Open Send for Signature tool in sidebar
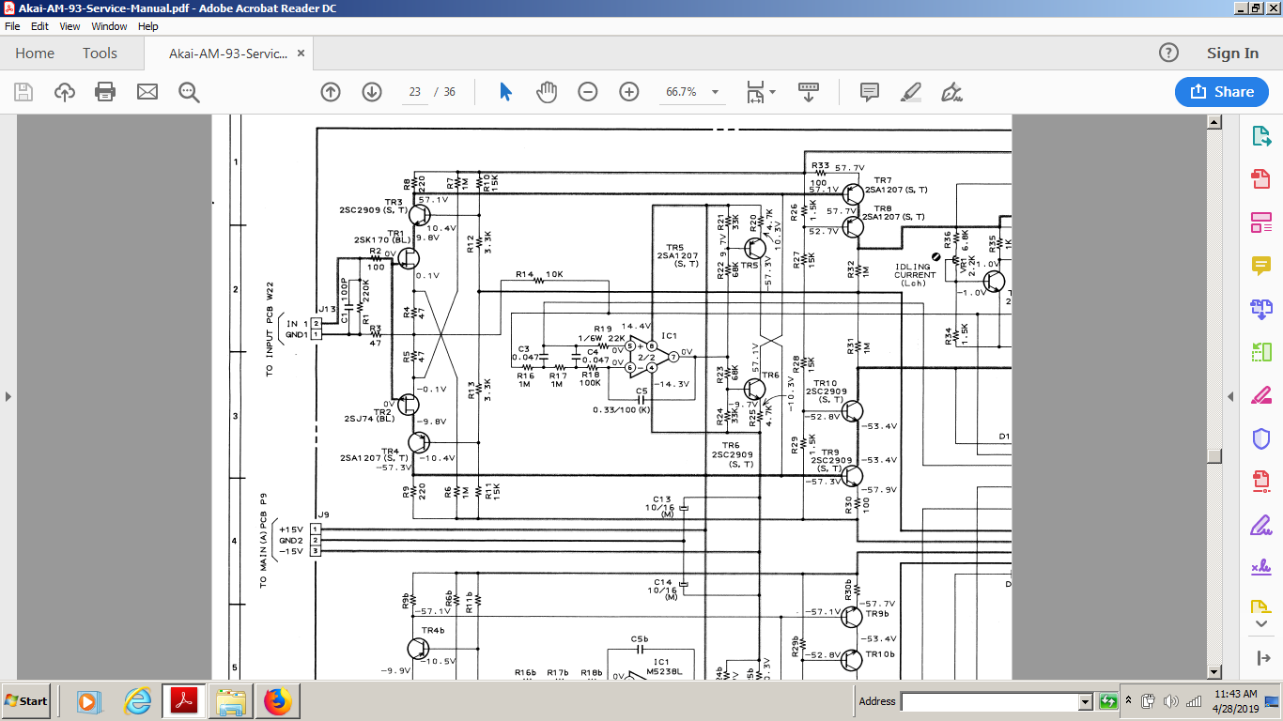Image resolution: width=1283 pixels, height=721 pixels. (1261, 568)
